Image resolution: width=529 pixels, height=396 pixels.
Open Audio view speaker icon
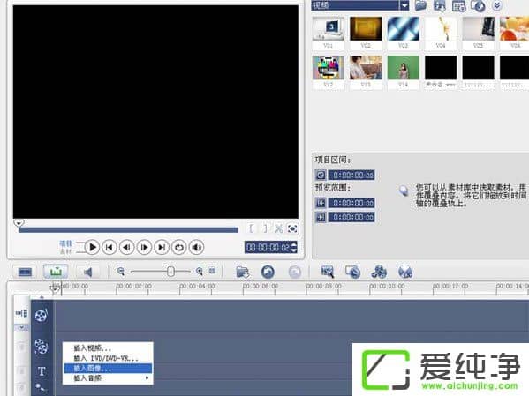click(x=87, y=272)
